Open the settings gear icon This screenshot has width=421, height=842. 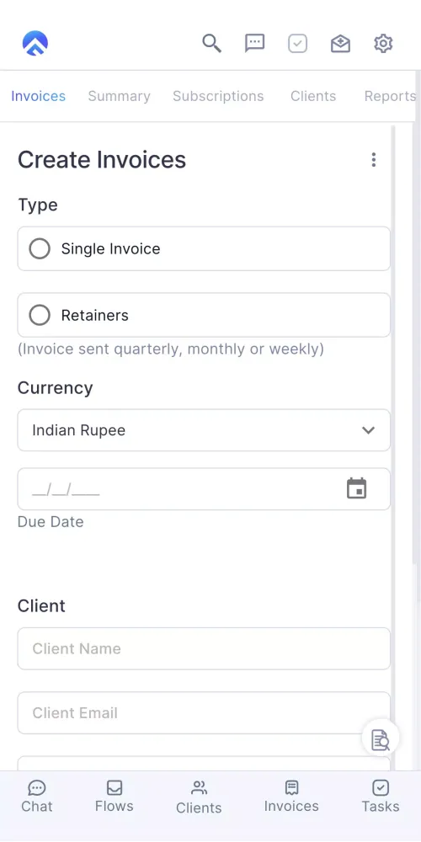tap(383, 44)
